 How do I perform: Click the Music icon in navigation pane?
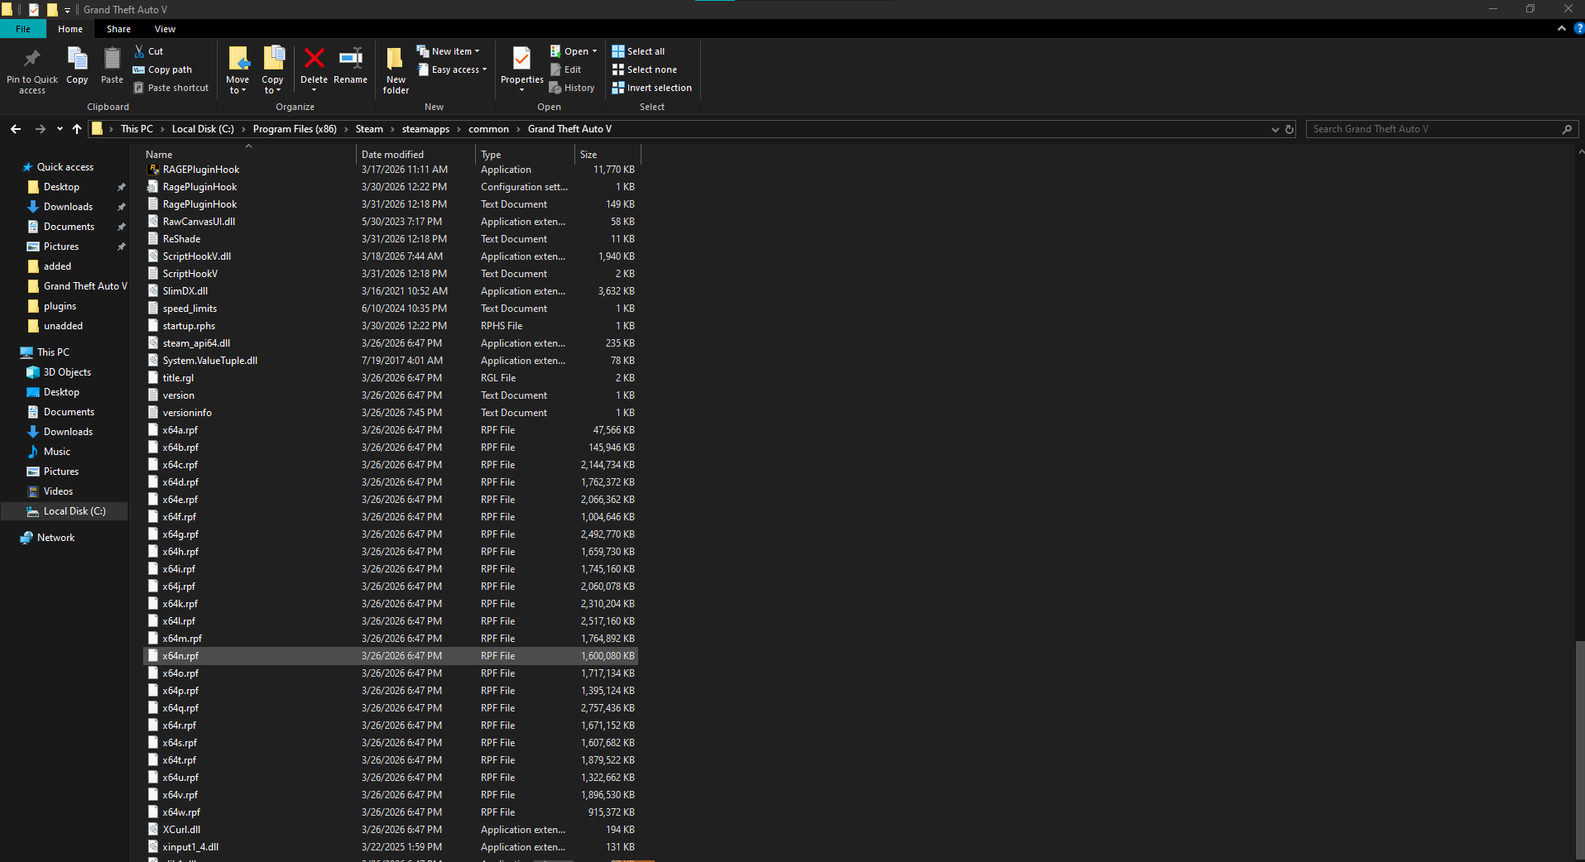click(33, 452)
